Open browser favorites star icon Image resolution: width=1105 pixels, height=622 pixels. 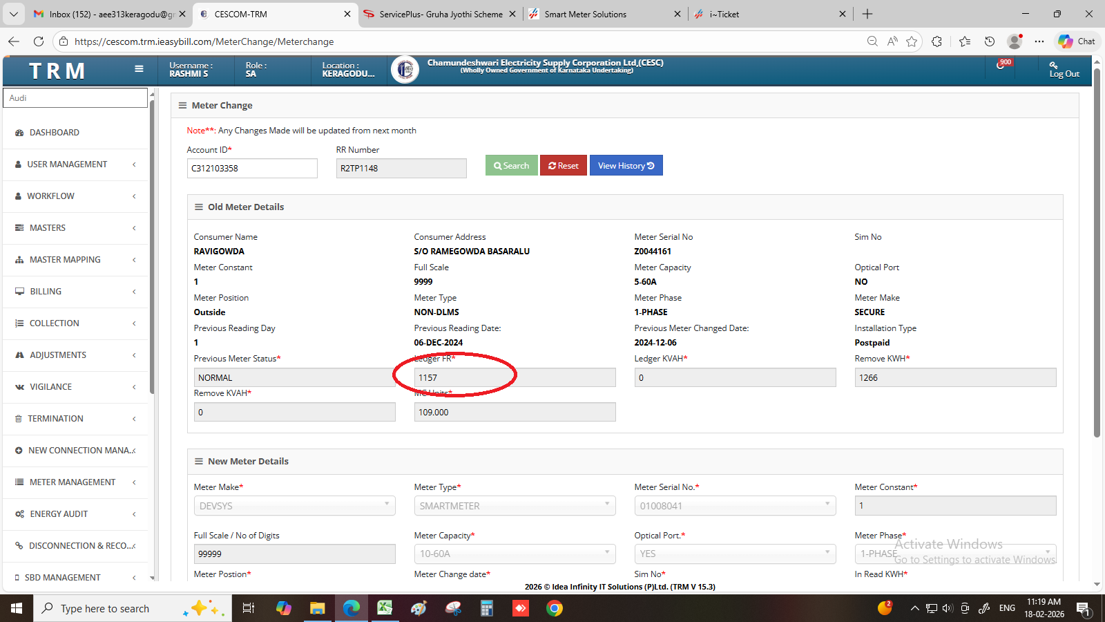tap(912, 41)
